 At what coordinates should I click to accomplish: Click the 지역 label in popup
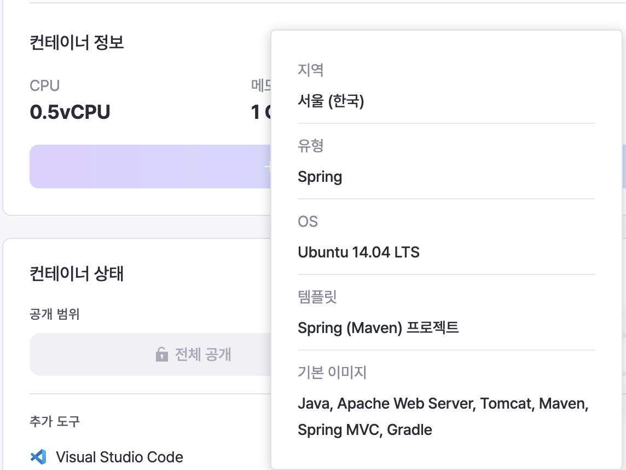(311, 70)
